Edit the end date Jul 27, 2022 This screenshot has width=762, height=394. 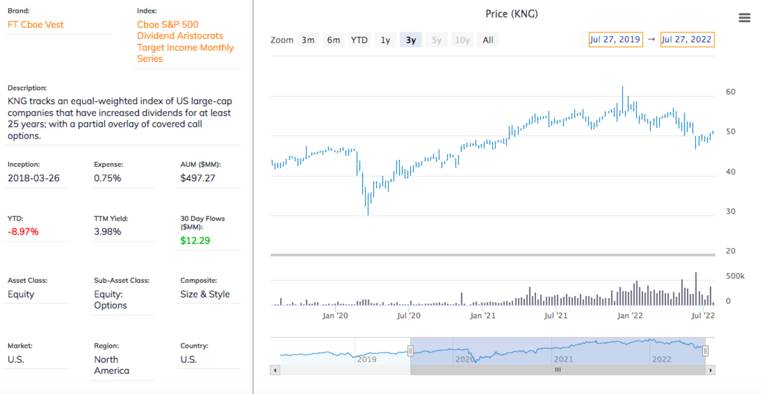(x=686, y=39)
